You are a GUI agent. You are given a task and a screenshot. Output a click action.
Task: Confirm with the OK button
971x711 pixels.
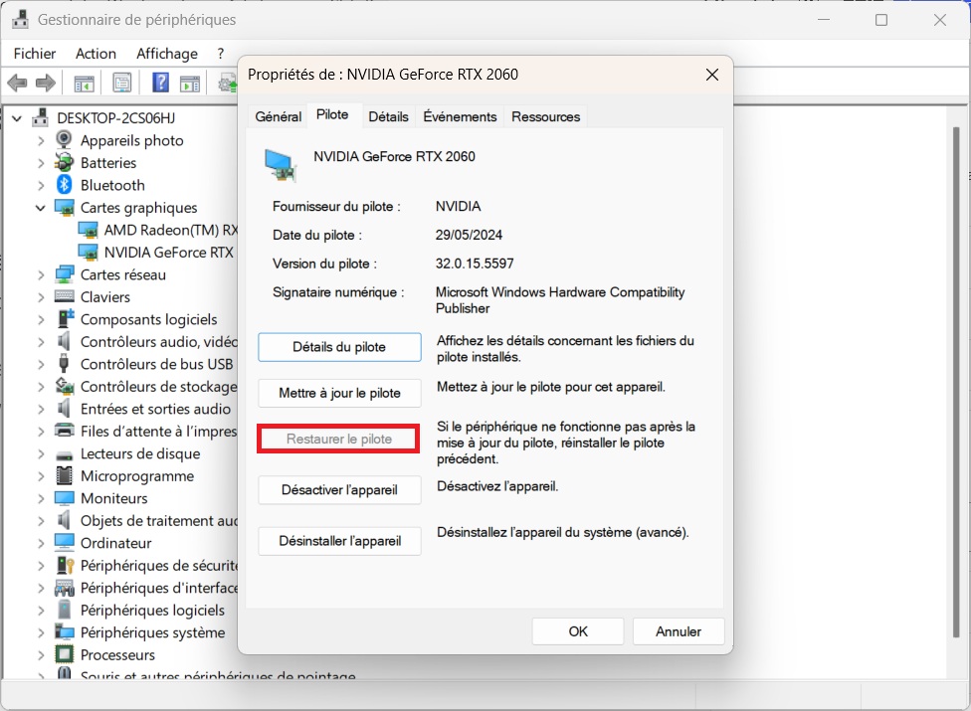pos(578,631)
